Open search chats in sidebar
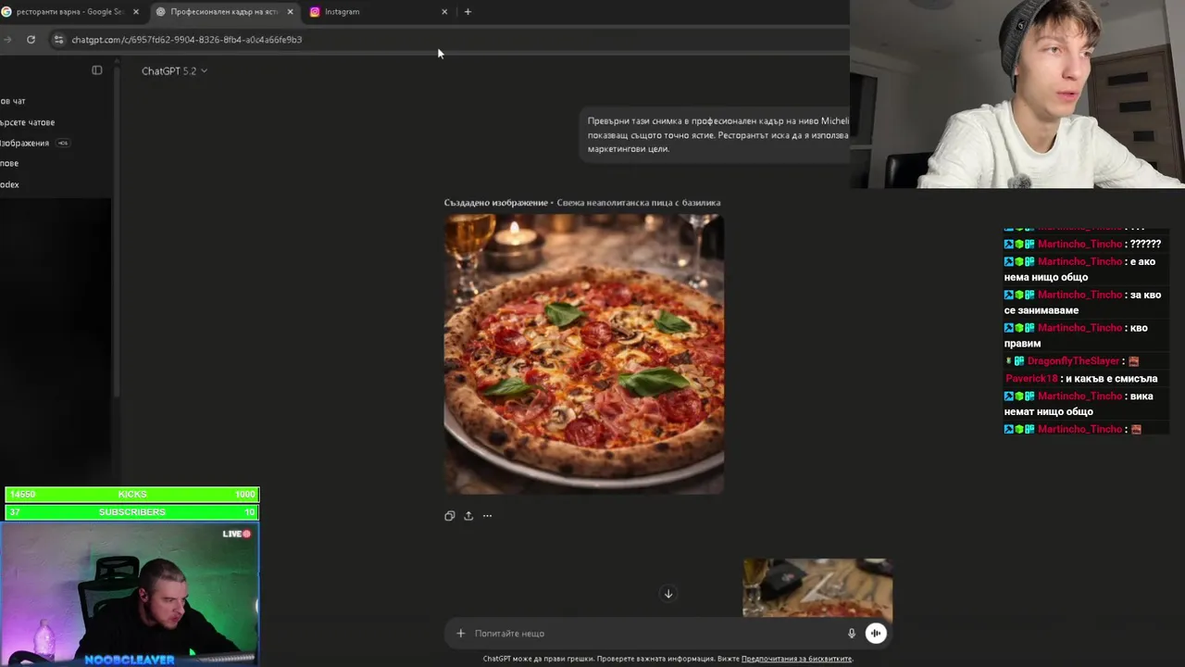 (x=28, y=122)
